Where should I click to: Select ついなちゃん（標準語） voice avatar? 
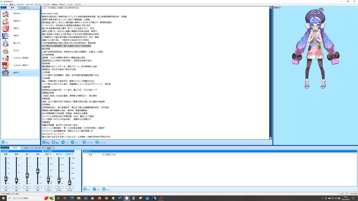tap(5, 58)
